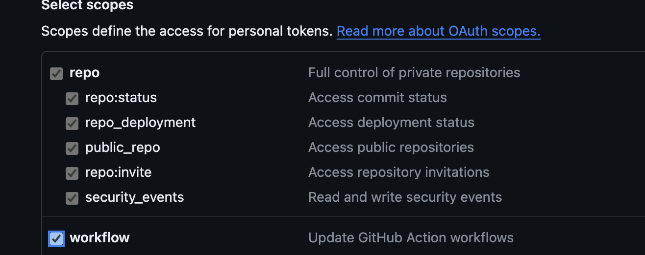Click the "Update GitHub Action workflows" description
This screenshot has width=645, height=255.
click(x=411, y=238)
